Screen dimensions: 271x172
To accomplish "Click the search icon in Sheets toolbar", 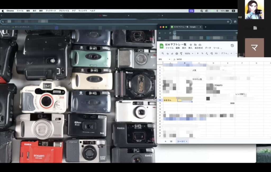I will 163,54.
